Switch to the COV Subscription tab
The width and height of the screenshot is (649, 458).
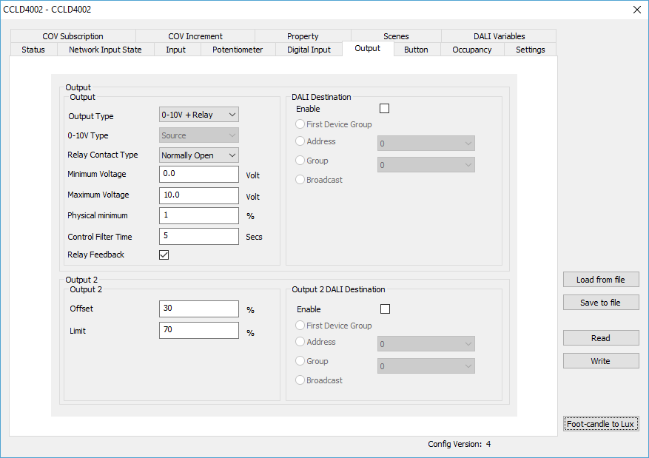click(73, 36)
